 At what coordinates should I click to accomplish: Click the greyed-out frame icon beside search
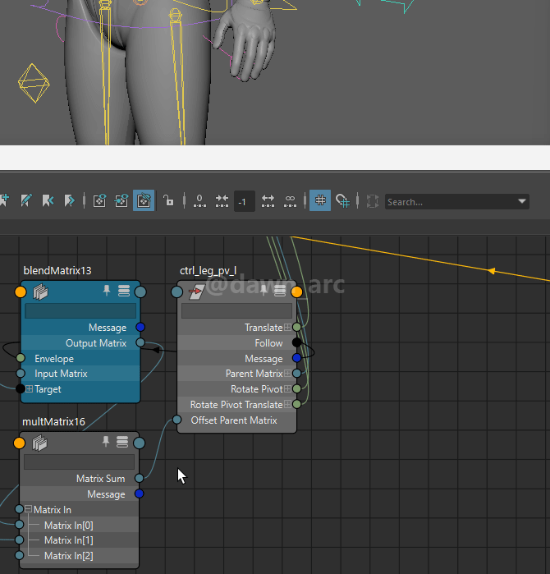click(x=373, y=201)
